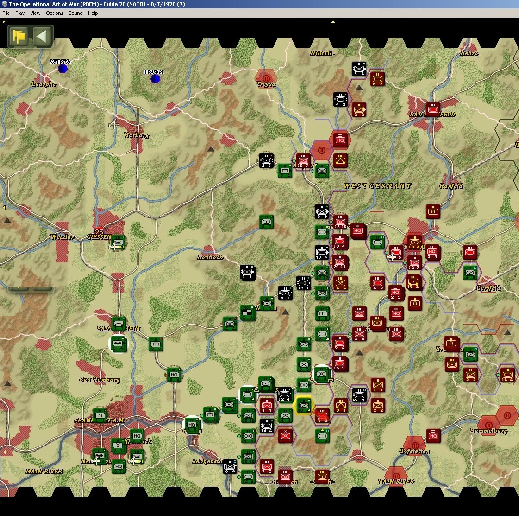Screen dimensions: 519x516
Task: Select the red 9-4 armor regiment
Action: [340, 344]
